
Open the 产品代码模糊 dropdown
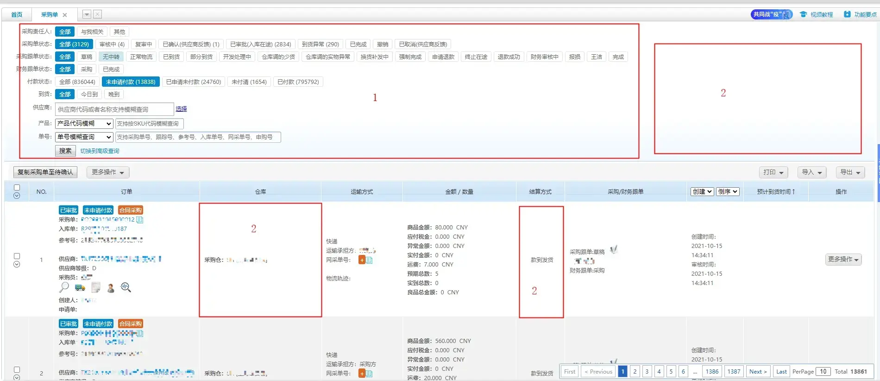click(x=84, y=123)
